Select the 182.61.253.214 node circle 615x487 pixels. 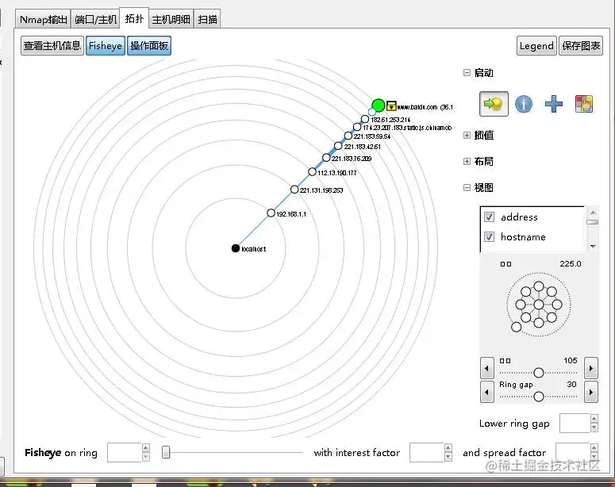365,119
